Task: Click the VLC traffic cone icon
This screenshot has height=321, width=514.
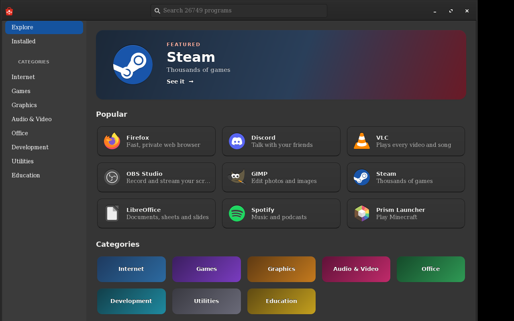Action: pyautogui.click(x=362, y=141)
